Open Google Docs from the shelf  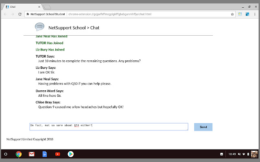(45, 154)
